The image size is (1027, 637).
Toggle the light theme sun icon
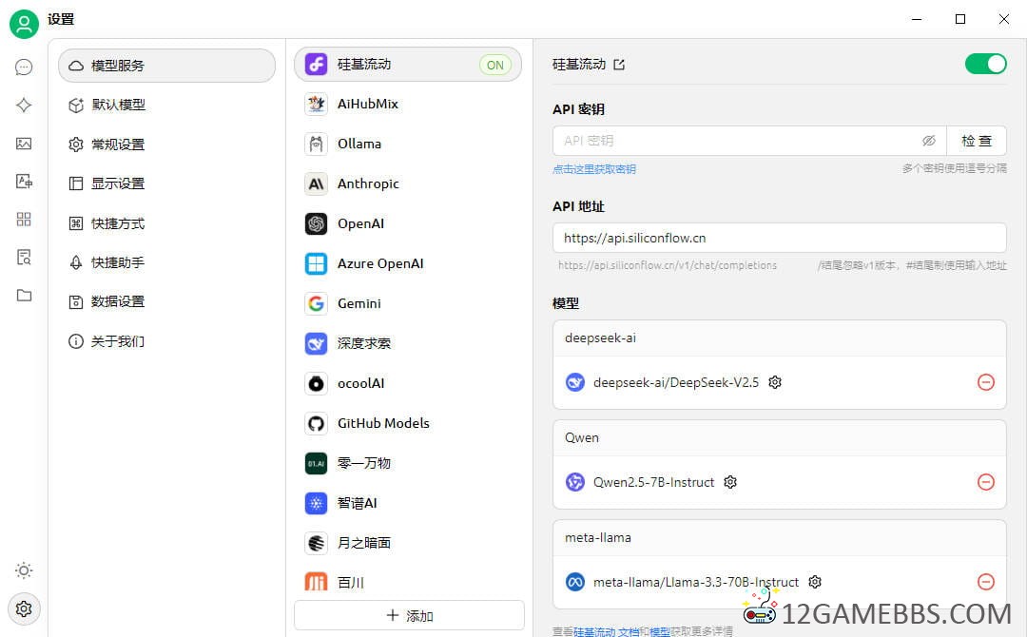click(24, 570)
